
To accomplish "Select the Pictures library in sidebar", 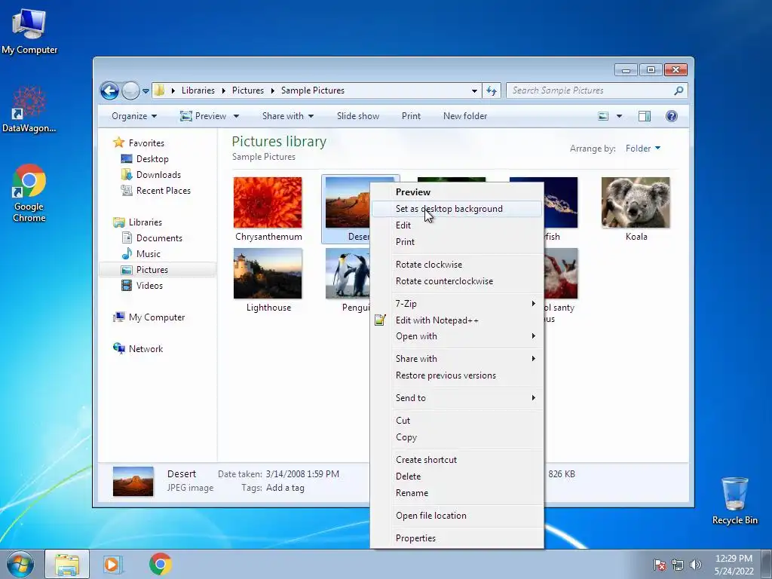I will (152, 270).
